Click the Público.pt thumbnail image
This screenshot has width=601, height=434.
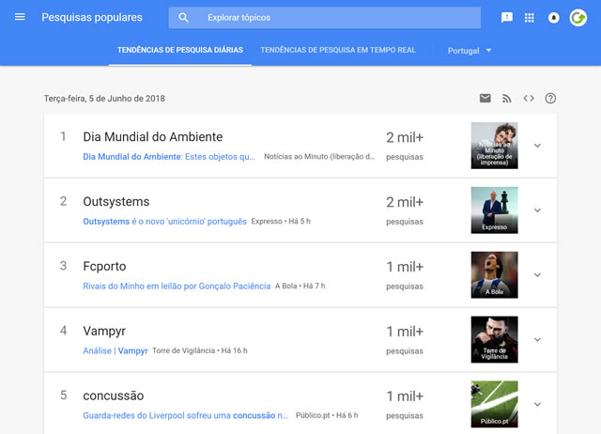pos(495,404)
